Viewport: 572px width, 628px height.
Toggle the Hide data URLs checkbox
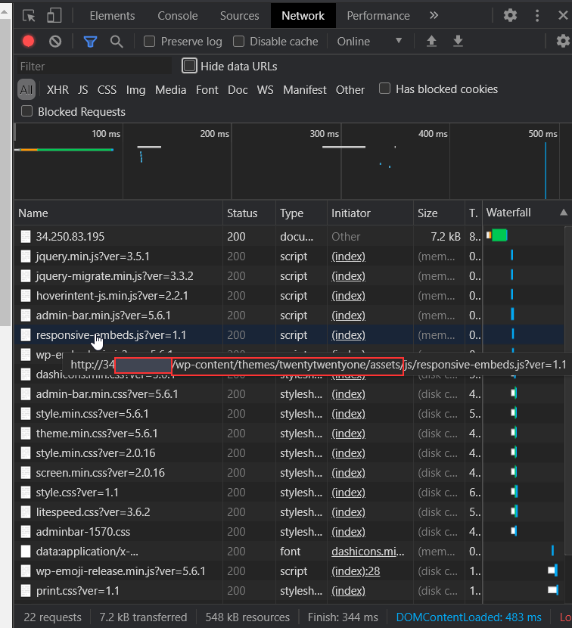point(189,67)
